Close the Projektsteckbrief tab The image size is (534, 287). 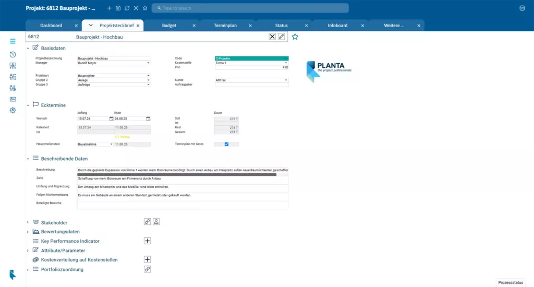138,26
